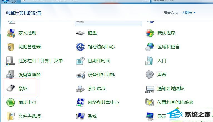Viewport: 213px width, 122px height.
Task: Click the 设备管理器 text link
Action: [x=29, y=75]
